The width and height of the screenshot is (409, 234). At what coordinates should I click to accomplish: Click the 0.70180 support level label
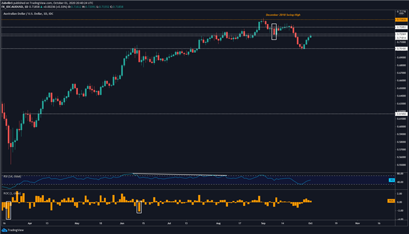(402, 49)
